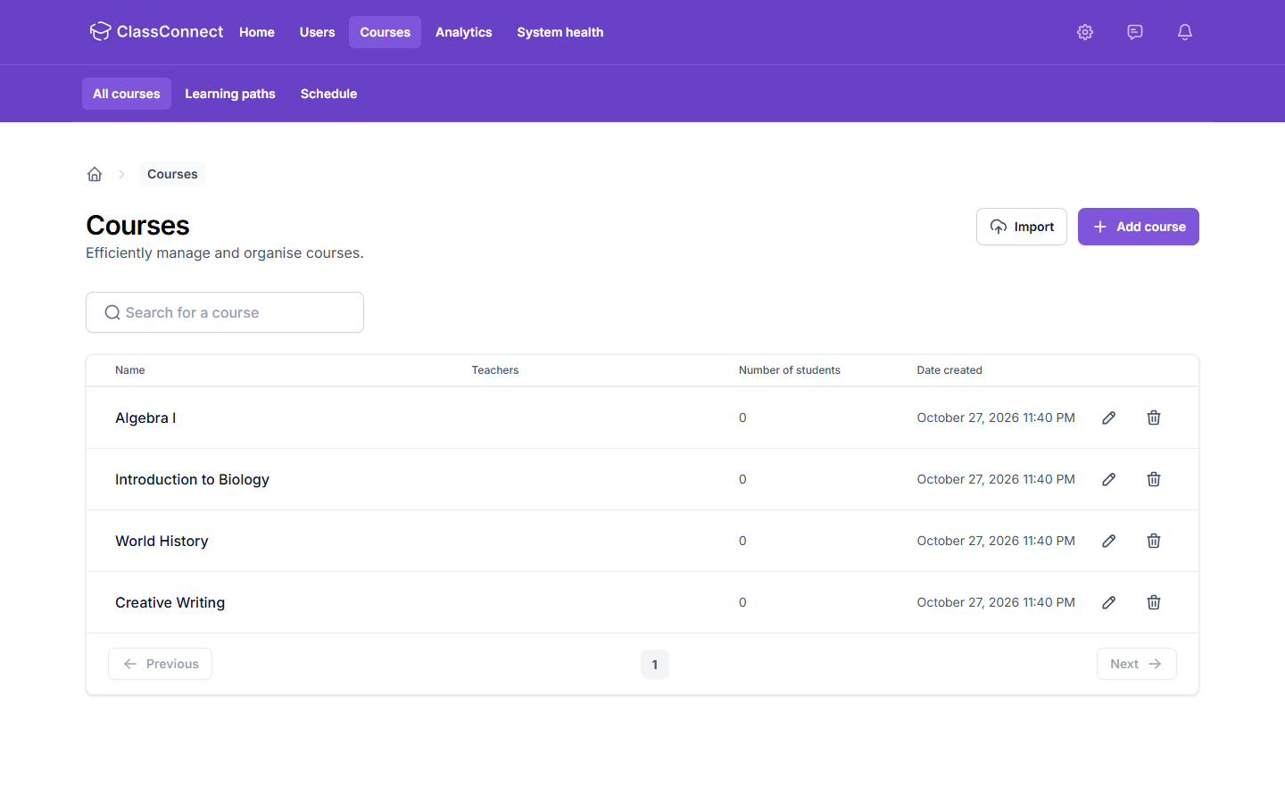Select page 1 in pagination
This screenshot has height=803, width=1285.
click(655, 665)
